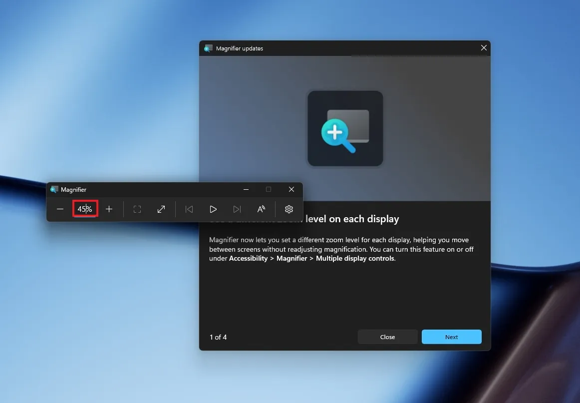Select the full screen view icon
The height and width of the screenshot is (403, 580).
click(137, 209)
